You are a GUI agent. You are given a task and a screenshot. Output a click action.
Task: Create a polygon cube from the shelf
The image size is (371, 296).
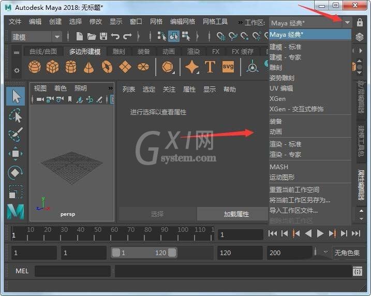53,67
